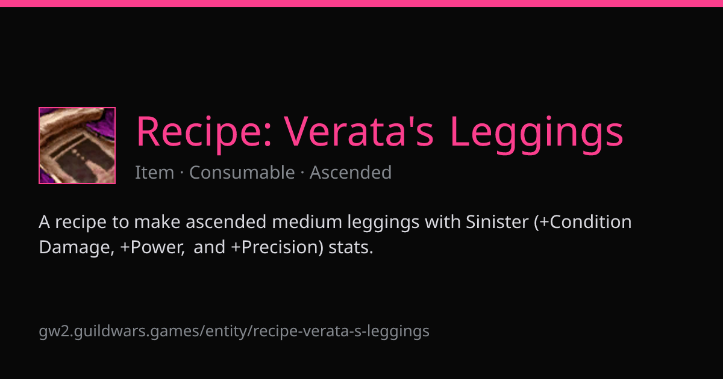This screenshot has width=723, height=379.
Task: Select the "Item" type label
Action: (154, 173)
